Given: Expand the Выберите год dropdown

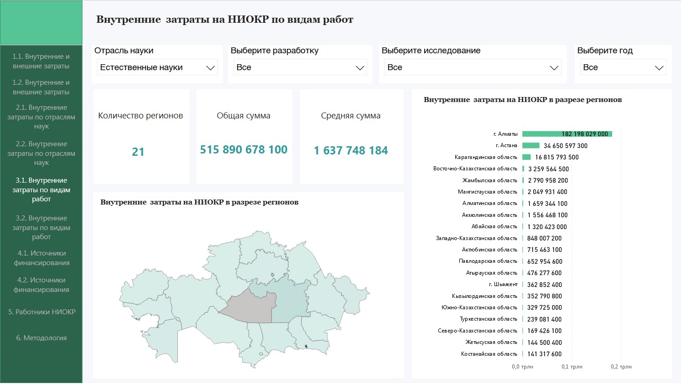Looking at the screenshot, I should pos(623,67).
